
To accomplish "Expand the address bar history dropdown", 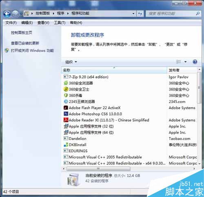I will point(133,13).
